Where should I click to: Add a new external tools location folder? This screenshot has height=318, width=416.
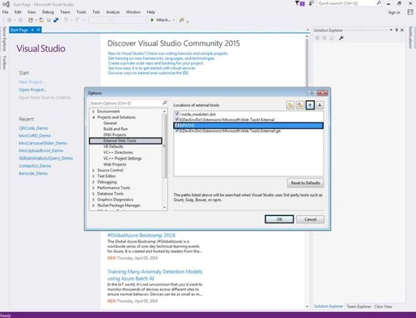pyautogui.click(x=291, y=106)
